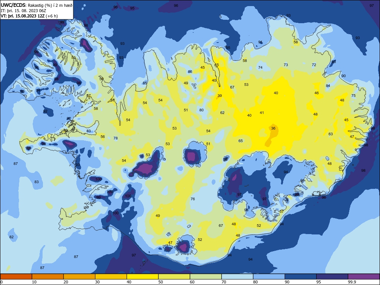Choose the pale blue 70–80 legend swatch

tap(237, 277)
